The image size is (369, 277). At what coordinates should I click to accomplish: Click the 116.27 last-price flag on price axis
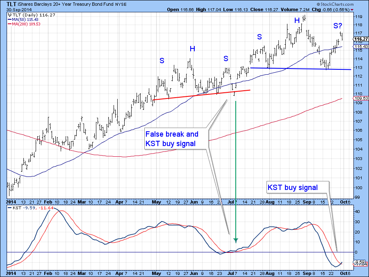[x=361, y=39]
